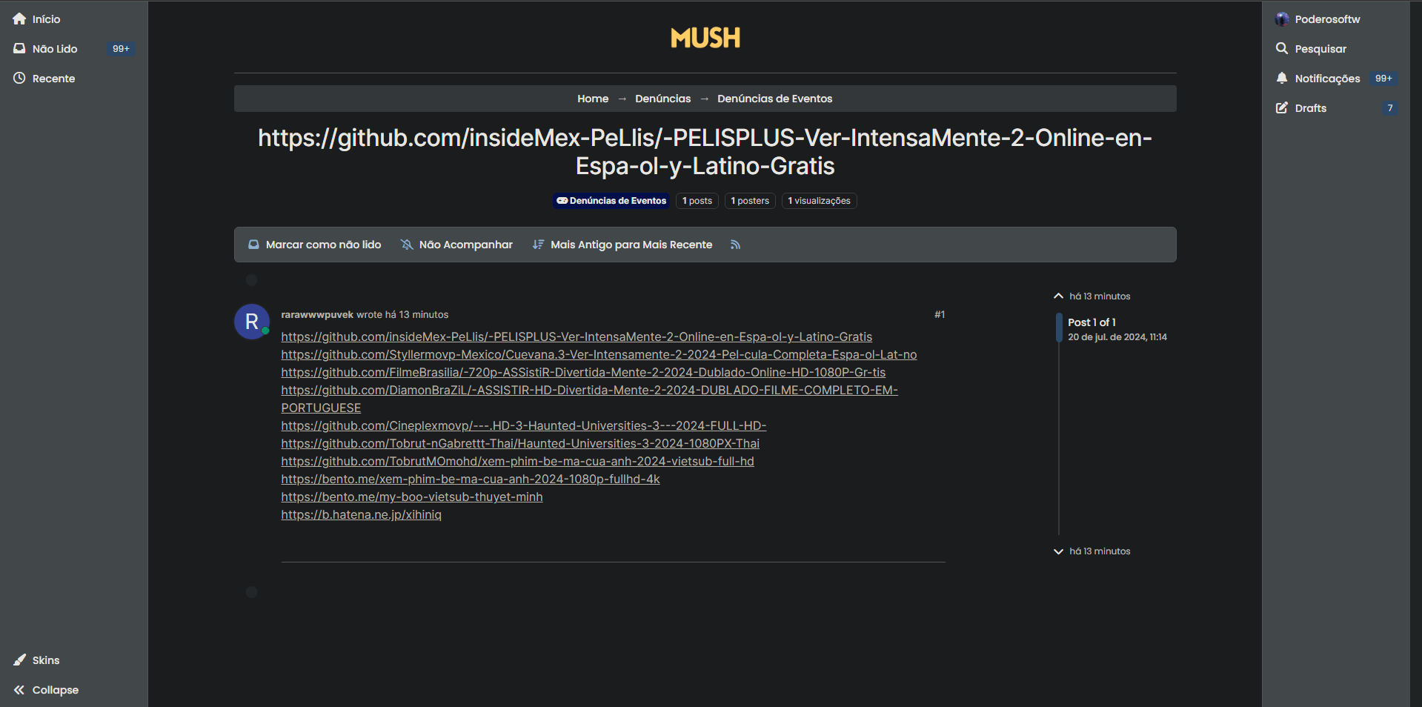
Task: Click the Drafts pencil icon
Action: [x=1282, y=108]
